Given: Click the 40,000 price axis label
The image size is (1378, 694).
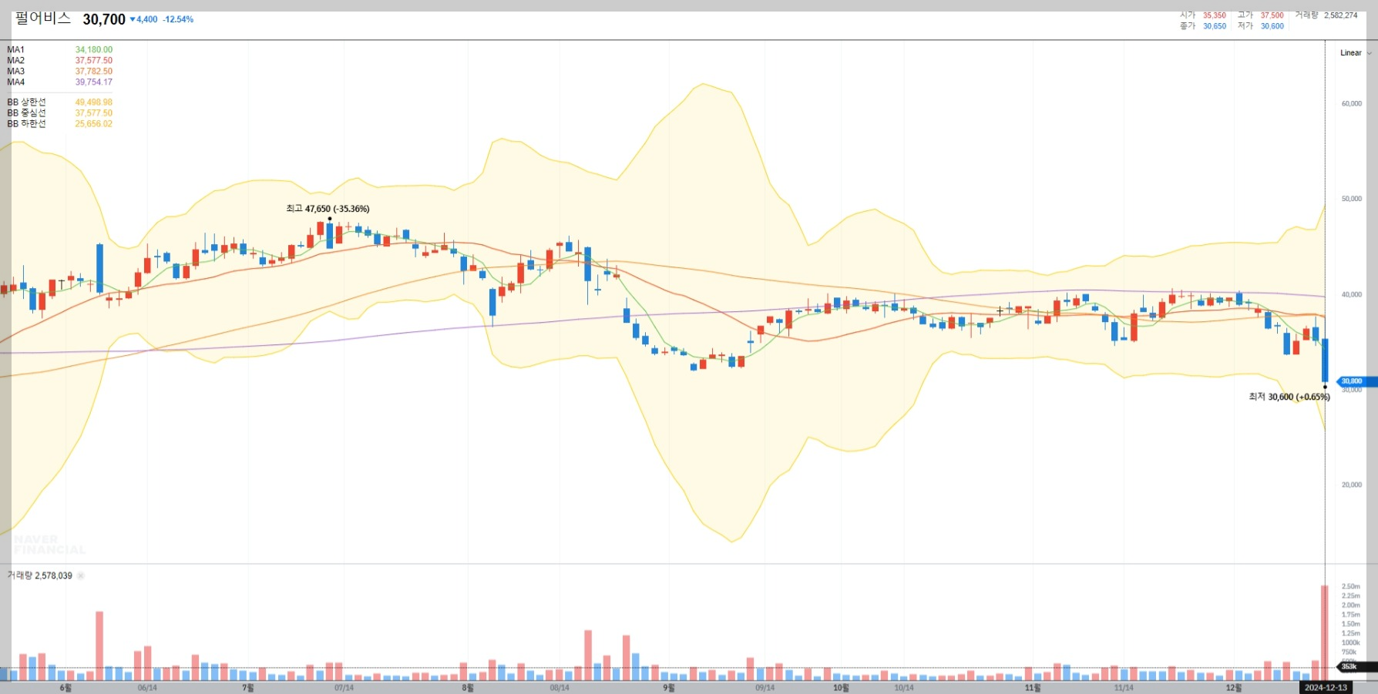Looking at the screenshot, I should 1351,294.
